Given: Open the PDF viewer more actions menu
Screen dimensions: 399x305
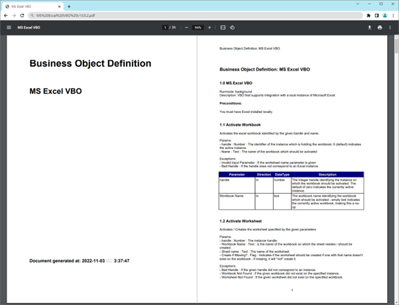Looking at the screenshot, I should pyautogui.click(x=390, y=27).
